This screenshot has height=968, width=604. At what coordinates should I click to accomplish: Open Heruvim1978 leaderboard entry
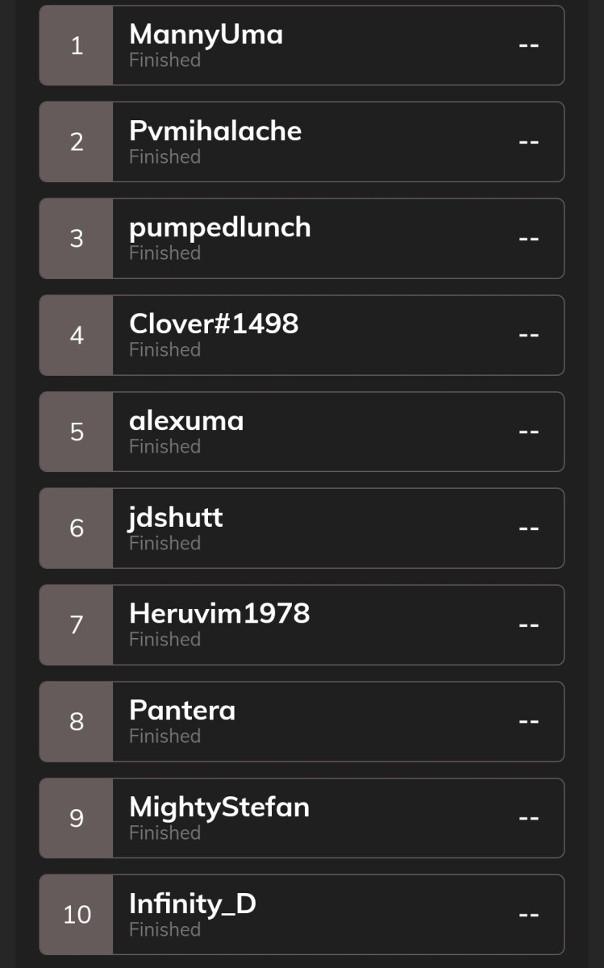tap(302, 625)
